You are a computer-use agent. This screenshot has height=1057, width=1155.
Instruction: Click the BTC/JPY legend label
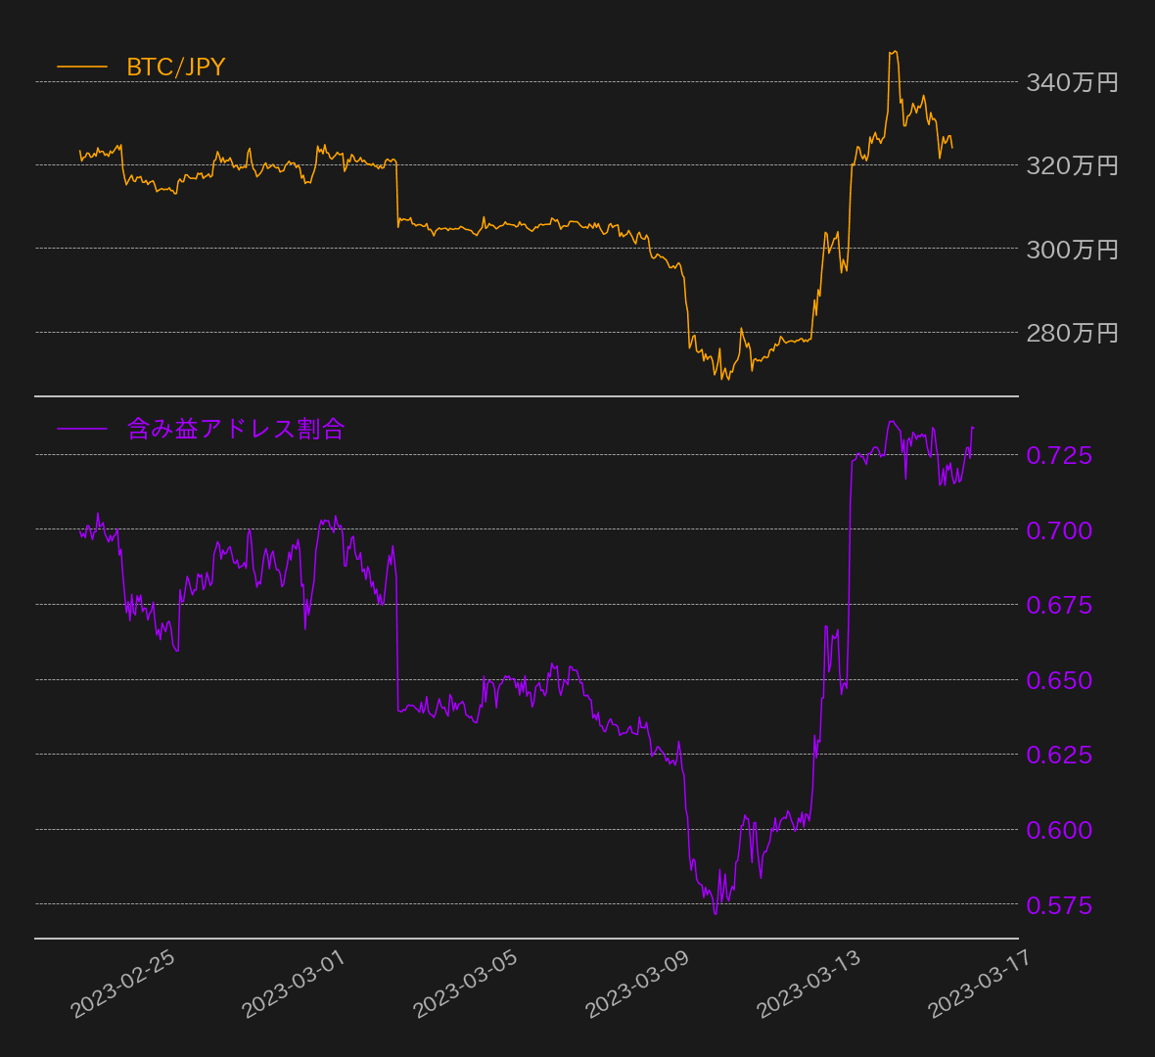pos(176,67)
